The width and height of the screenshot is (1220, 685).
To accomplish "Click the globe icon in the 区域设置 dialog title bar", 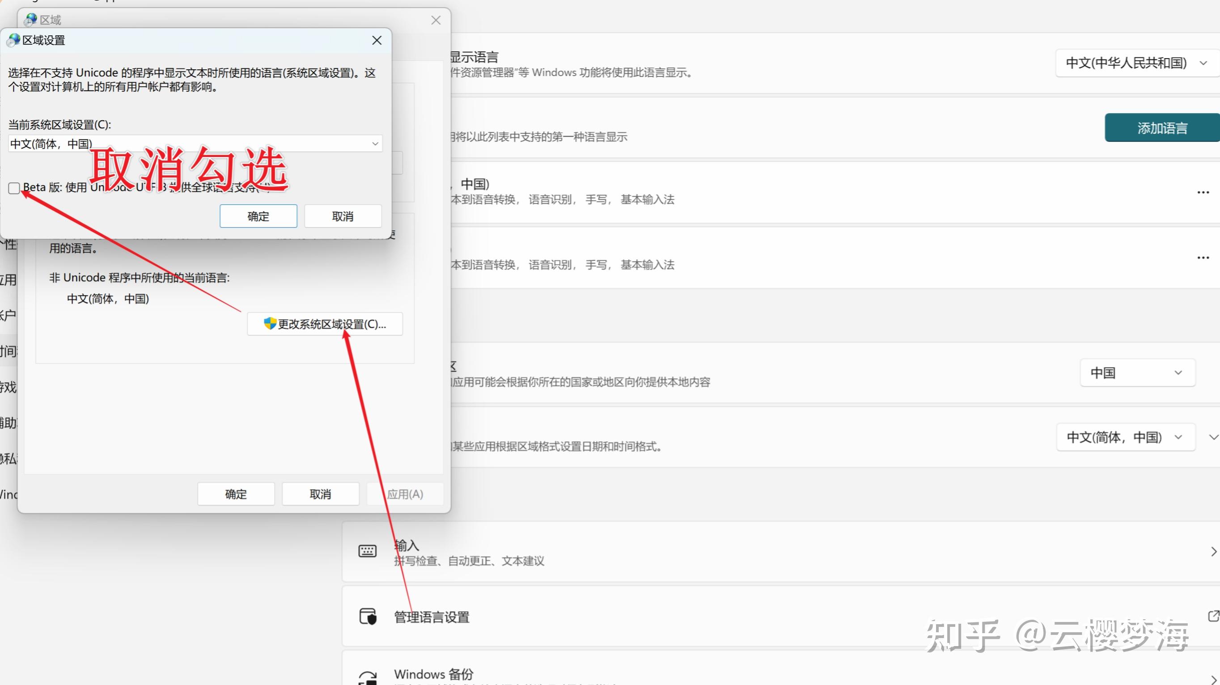I will coord(13,40).
